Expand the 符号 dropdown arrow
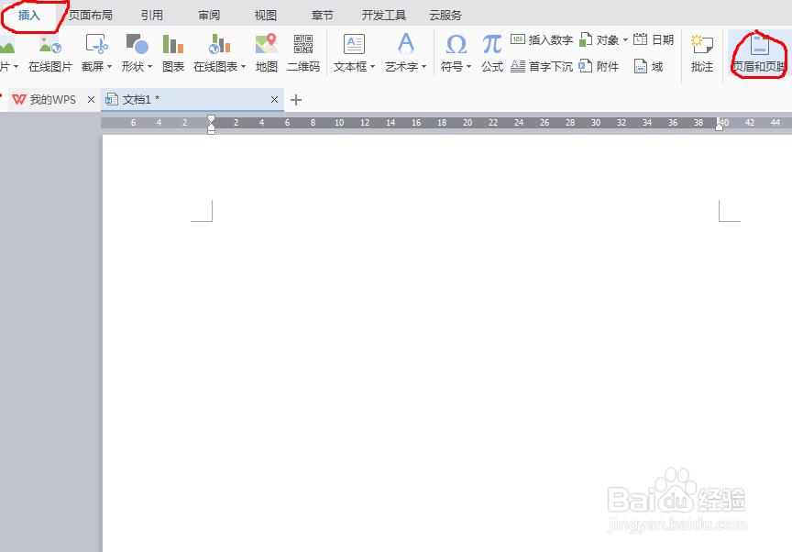Image resolution: width=792 pixels, height=552 pixels. pyautogui.click(x=468, y=67)
